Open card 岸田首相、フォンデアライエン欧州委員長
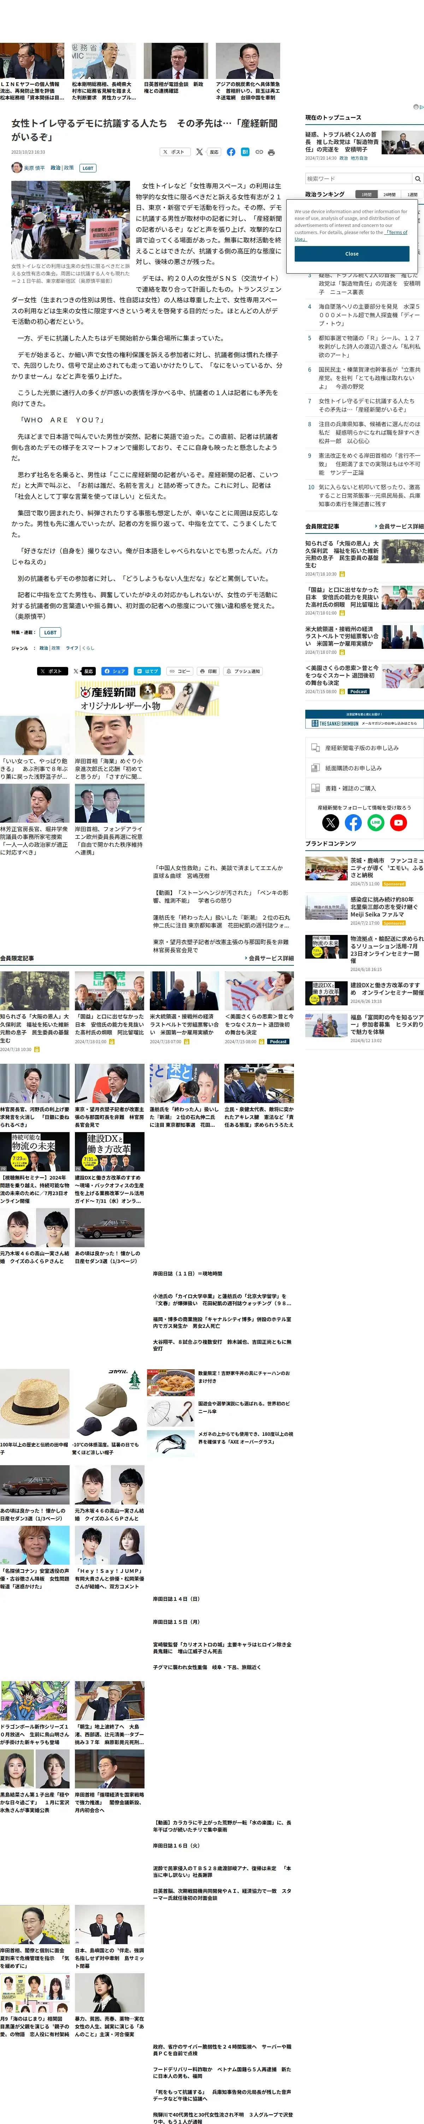The image size is (424, 2124). [x=110, y=820]
